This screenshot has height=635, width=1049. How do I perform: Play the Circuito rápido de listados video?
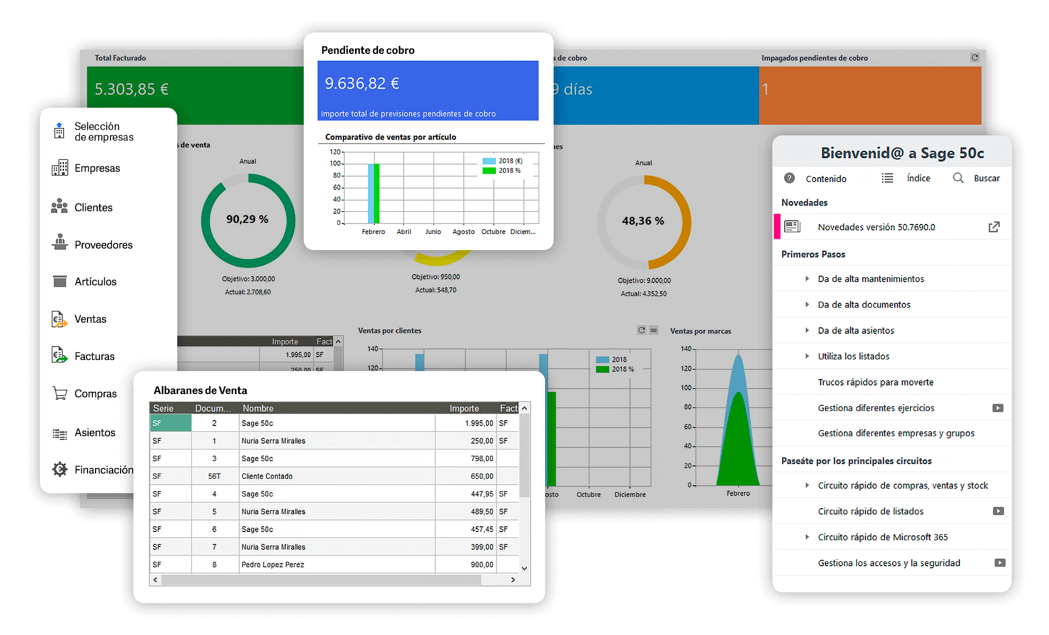tap(998, 511)
